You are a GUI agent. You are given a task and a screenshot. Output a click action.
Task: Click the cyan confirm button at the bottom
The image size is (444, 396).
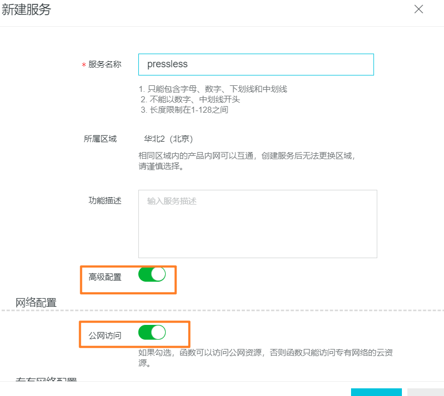click(x=376, y=392)
